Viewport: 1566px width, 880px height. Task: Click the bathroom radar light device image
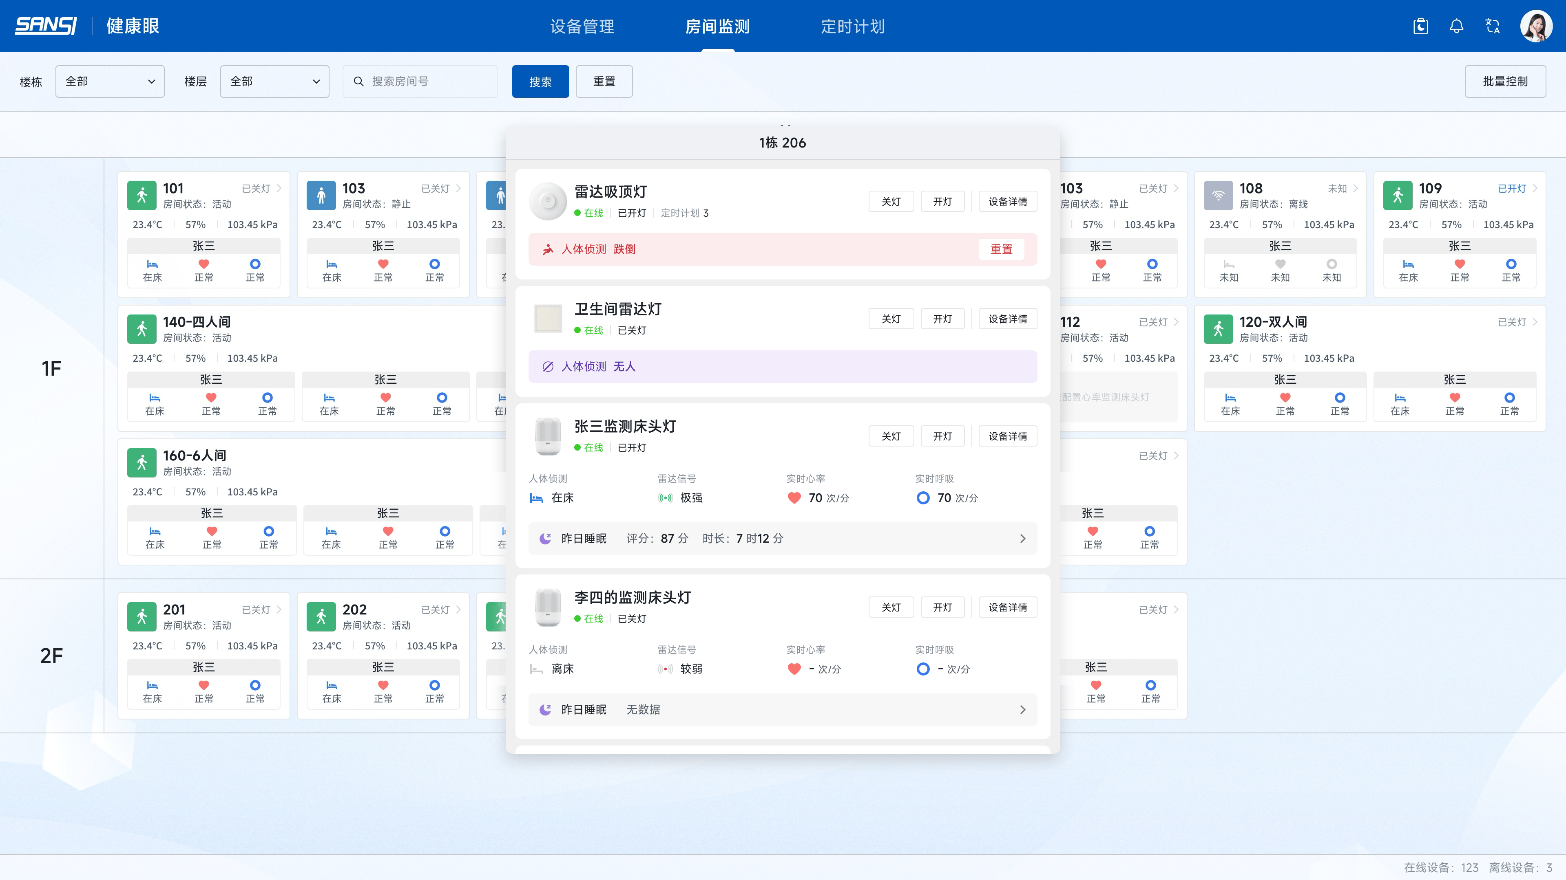pos(548,318)
